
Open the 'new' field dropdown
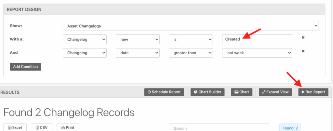(138, 39)
